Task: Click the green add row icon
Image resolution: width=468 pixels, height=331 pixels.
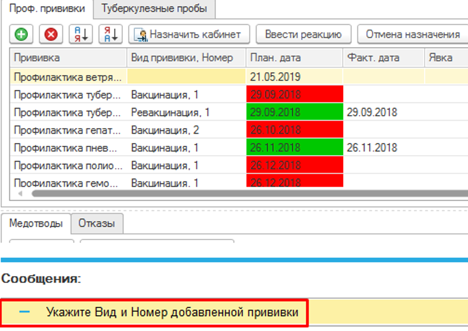Action: tap(21, 35)
